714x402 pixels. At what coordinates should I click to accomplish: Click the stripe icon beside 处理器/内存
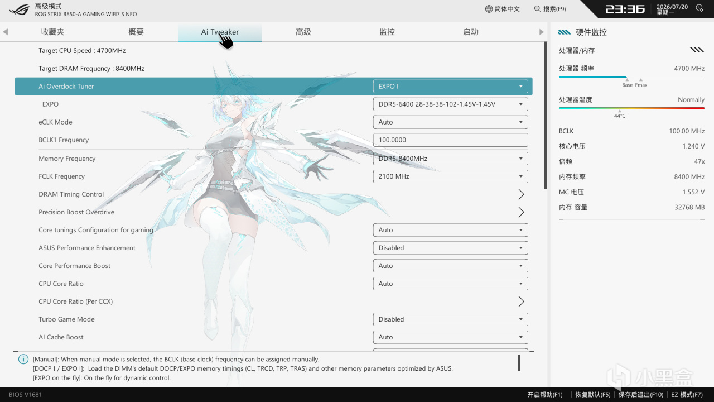click(x=697, y=50)
